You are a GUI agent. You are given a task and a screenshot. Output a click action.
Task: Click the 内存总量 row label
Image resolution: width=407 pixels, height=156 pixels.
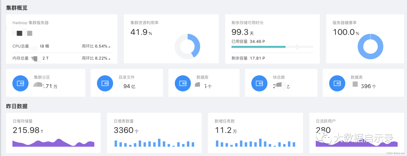click(x=20, y=58)
